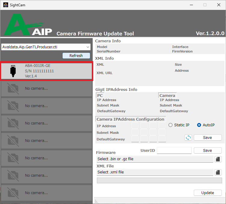
Task: Click the resize grip in status bar
Action: (x=96, y=201)
